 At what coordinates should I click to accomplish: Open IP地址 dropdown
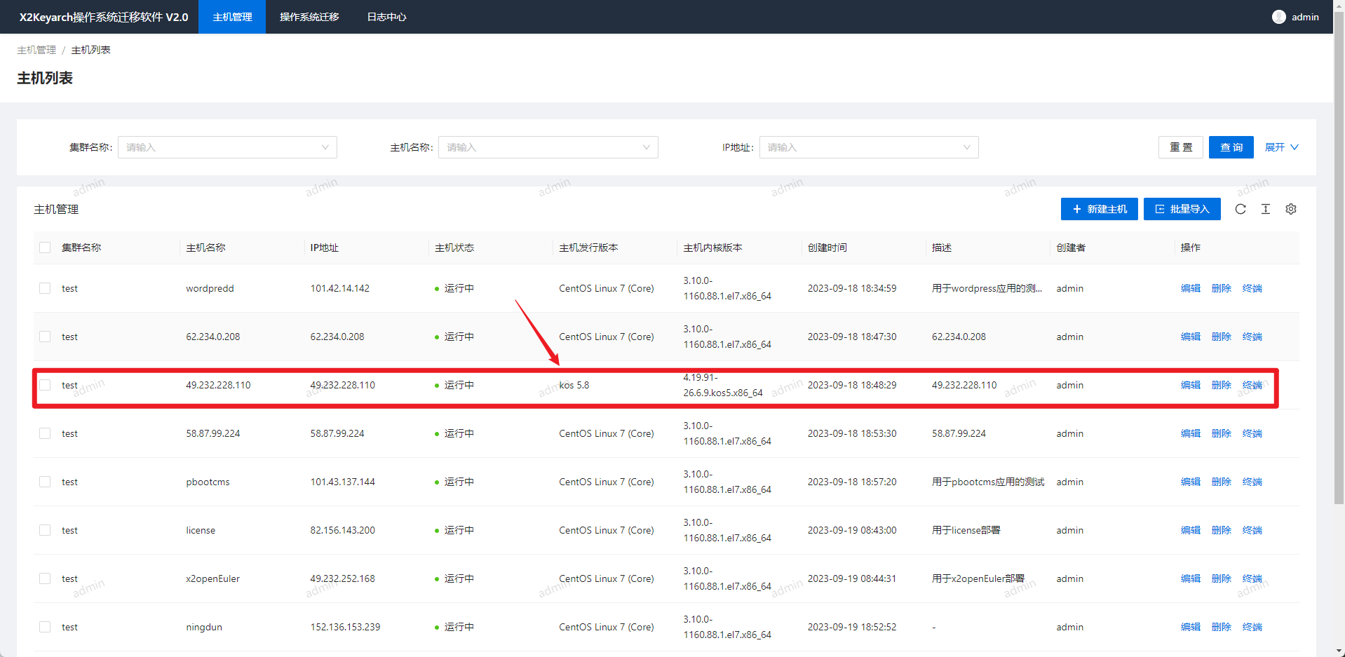pyautogui.click(x=869, y=147)
